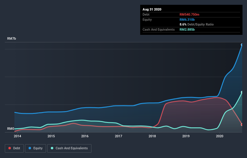Click the 2020 x-axis label
247x158 pixels.
220,136
